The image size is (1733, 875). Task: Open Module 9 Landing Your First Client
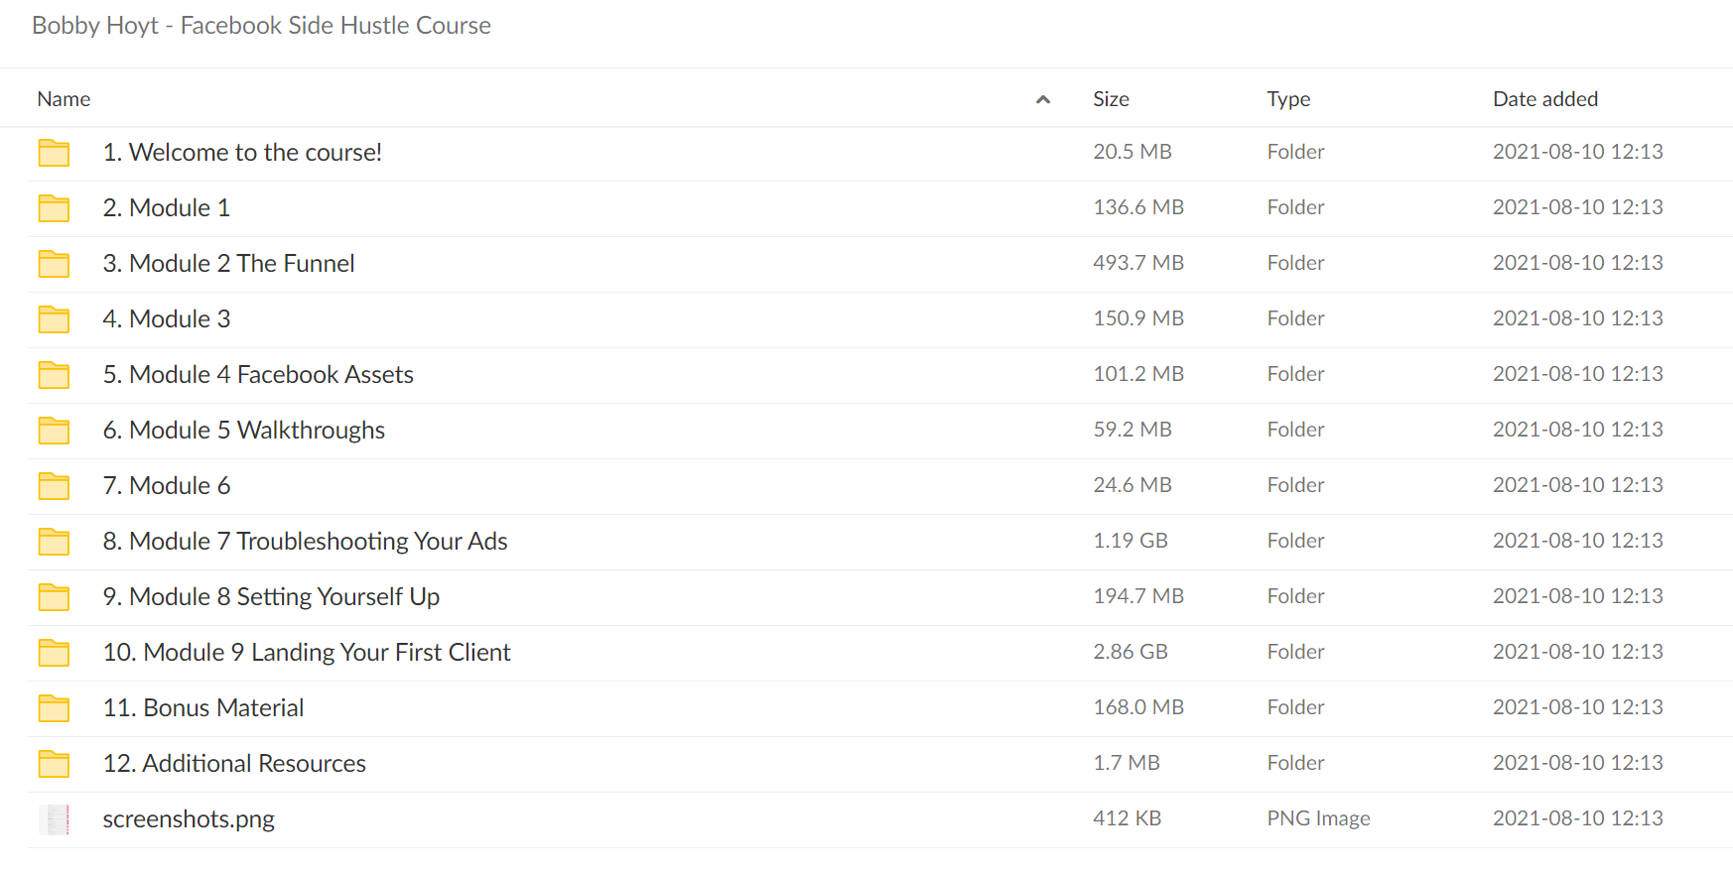(x=307, y=653)
